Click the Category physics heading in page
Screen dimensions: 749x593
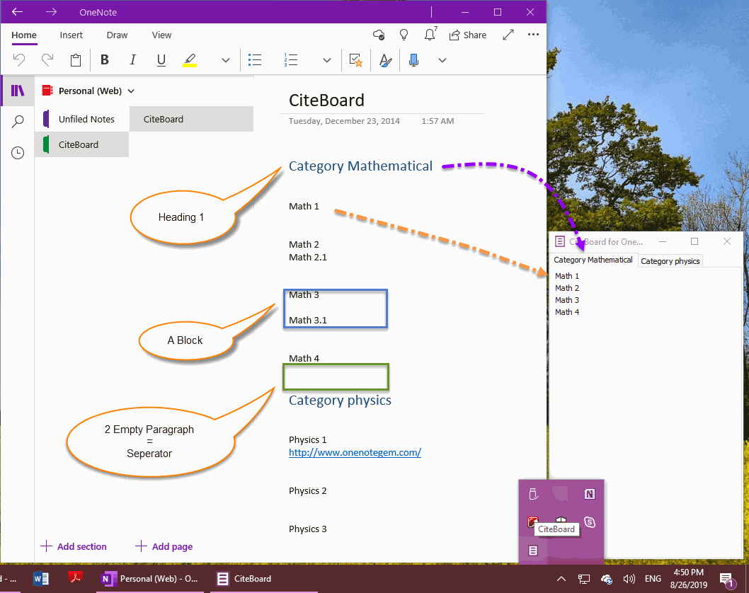click(340, 400)
